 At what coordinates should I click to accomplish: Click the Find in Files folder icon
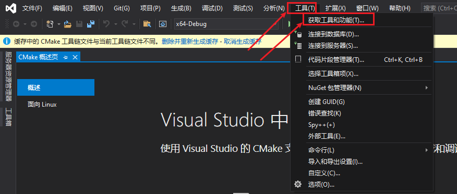pyautogui.click(x=147, y=24)
